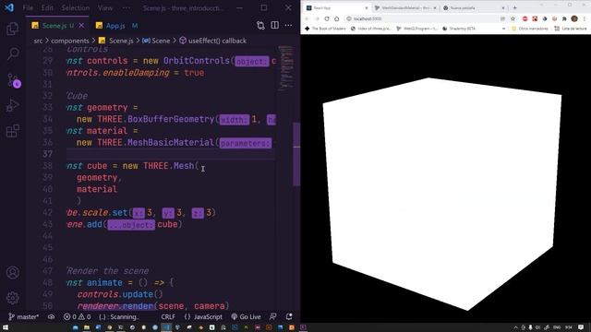591x332 pixels.
Task: Open Chrome three-dot menu
Action: coord(585,18)
